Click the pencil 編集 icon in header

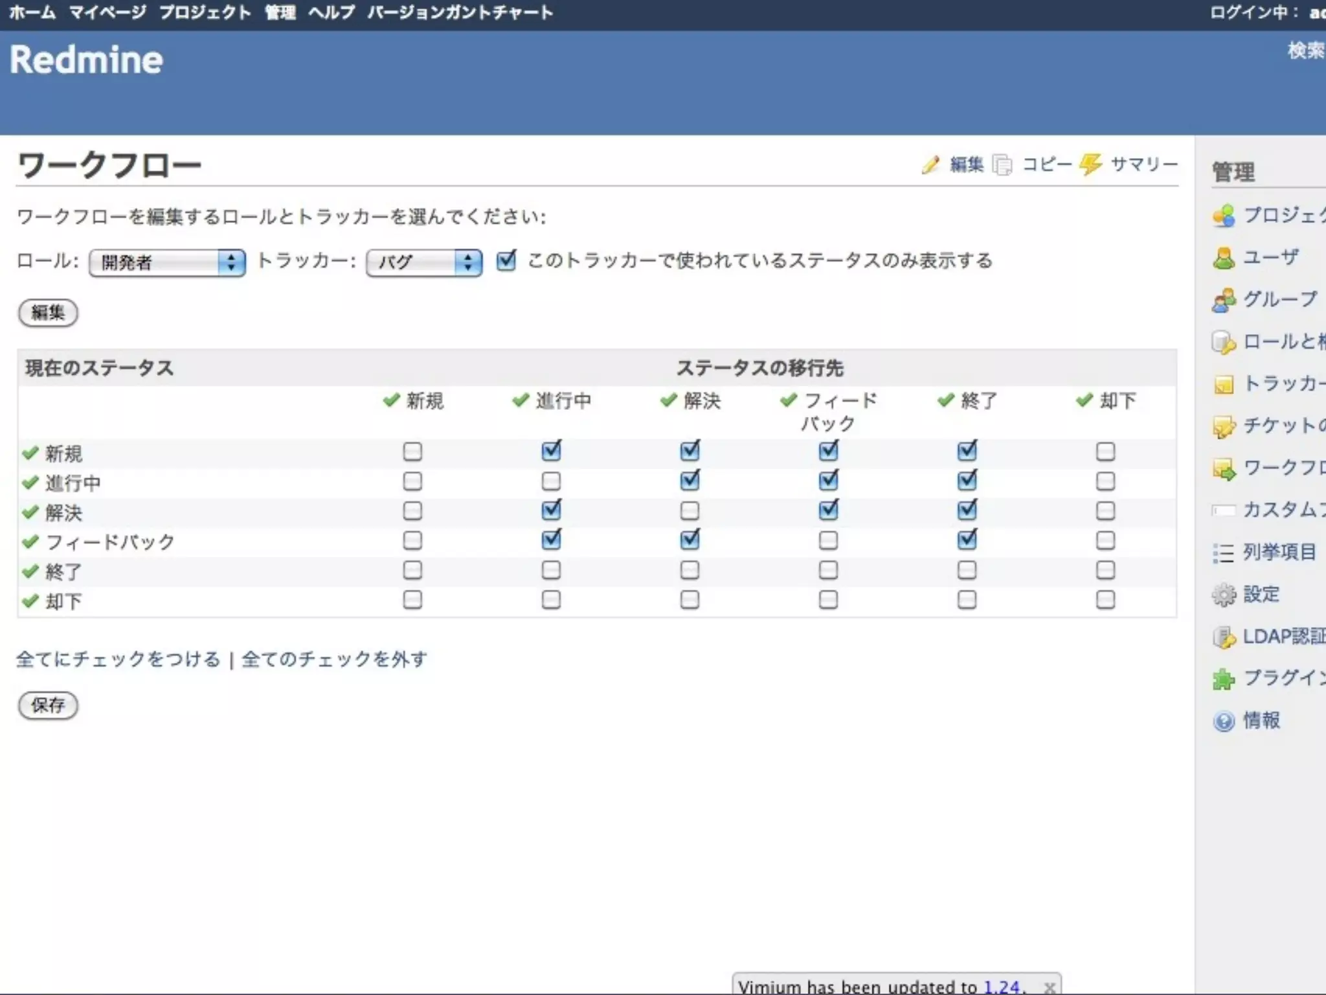point(930,165)
